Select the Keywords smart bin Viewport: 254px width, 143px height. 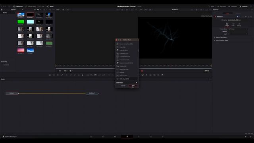point(6,65)
